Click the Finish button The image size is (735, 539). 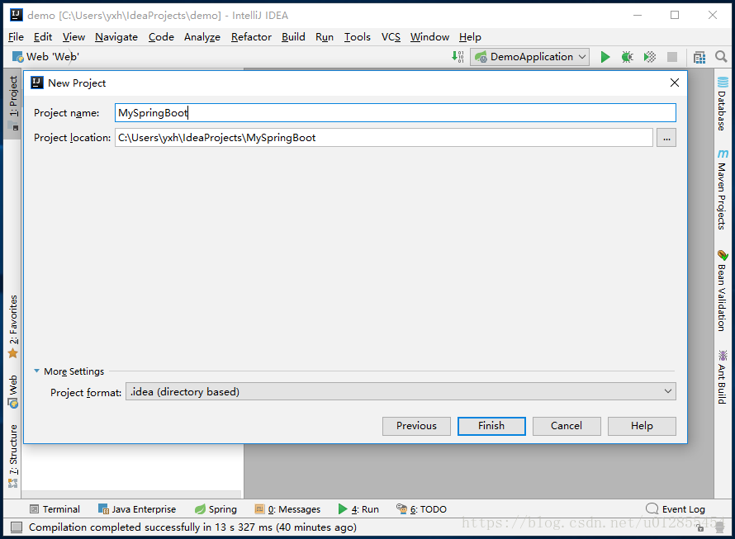tap(491, 426)
